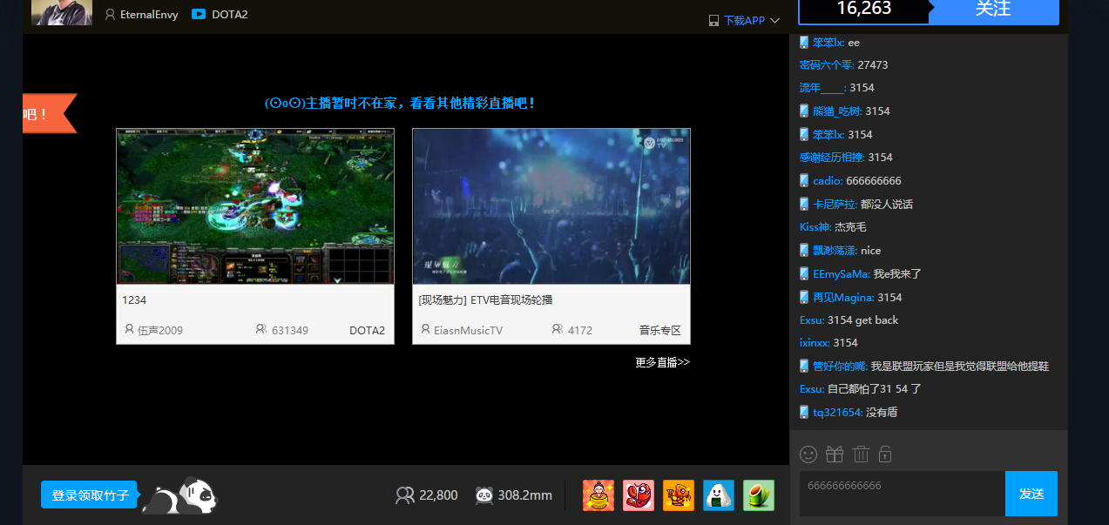
Task: Click chat username 熊猫_吃树
Action: tap(837, 111)
